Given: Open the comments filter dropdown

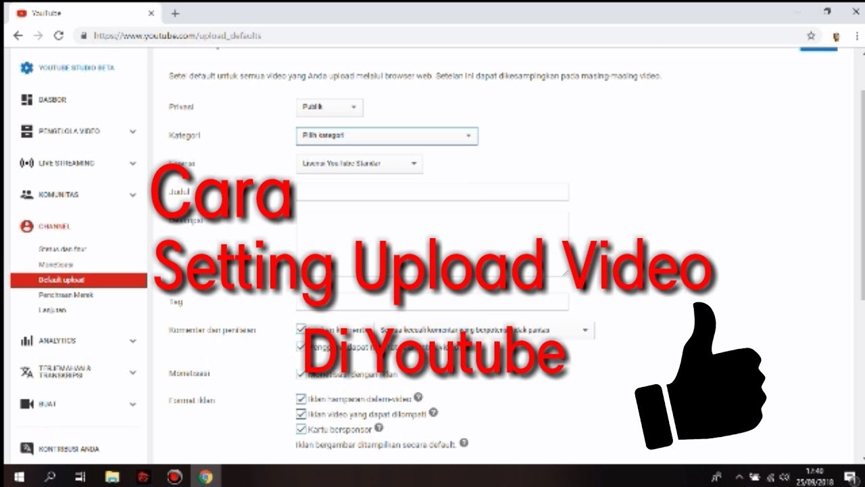Looking at the screenshot, I should pyautogui.click(x=485, y=330).
